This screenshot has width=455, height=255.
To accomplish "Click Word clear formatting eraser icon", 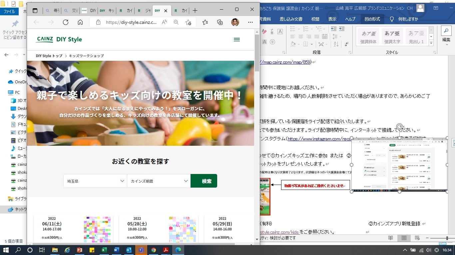I will 265,32.
